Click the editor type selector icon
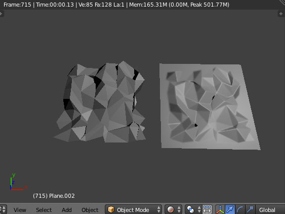Image resolution: width=285 pixels, height=214 pixels. tap(3, 209)
